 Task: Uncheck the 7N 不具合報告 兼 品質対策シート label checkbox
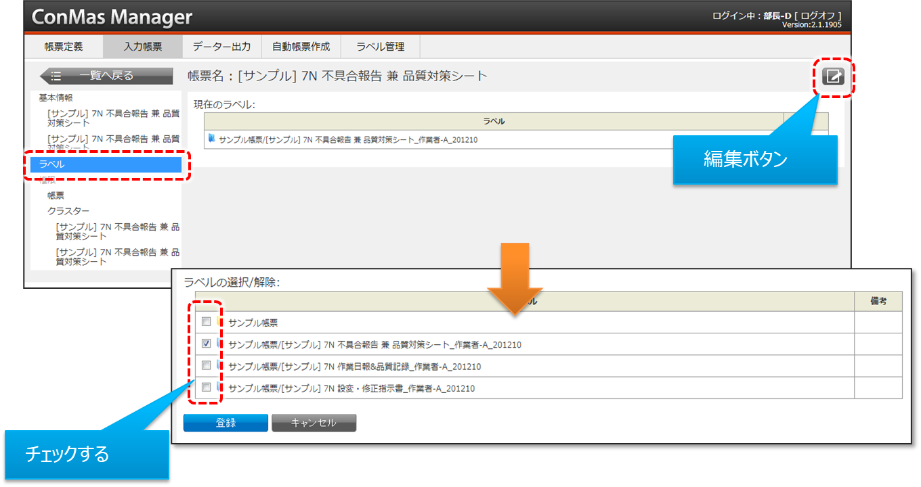pyautogui.click(x=207, y=344)
